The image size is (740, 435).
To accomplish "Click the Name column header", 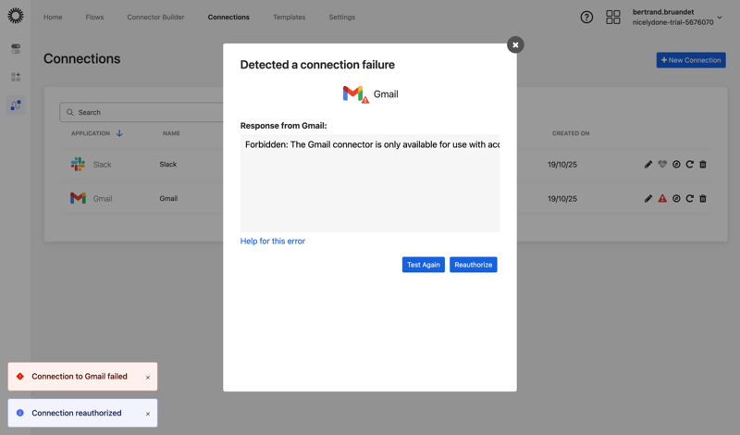I will (171, 133).
